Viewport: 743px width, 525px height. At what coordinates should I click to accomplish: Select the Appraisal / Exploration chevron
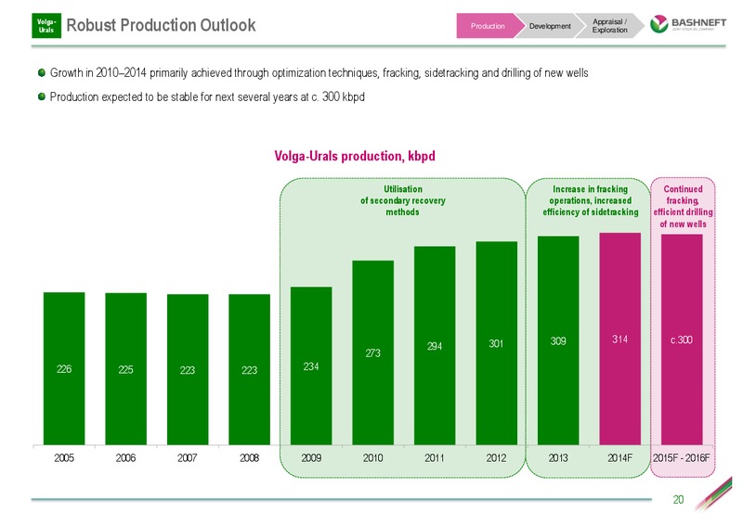pyautogui.click(x=610, y=26)
